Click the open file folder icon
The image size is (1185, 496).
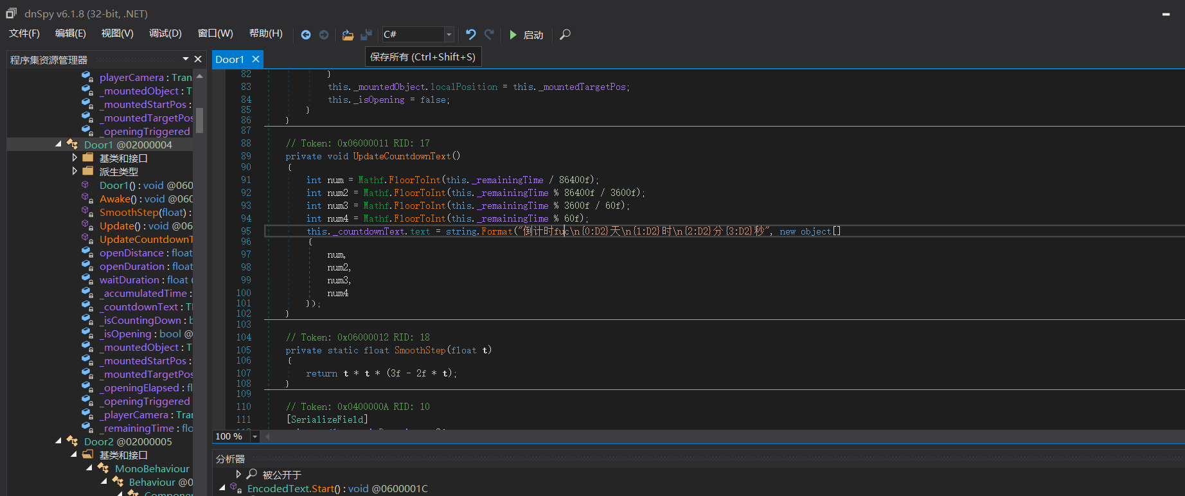(x=348, y=35)
